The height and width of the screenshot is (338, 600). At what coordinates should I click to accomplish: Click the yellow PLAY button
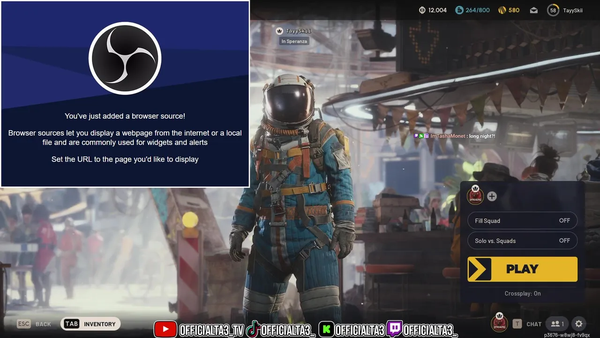point(522,269)
